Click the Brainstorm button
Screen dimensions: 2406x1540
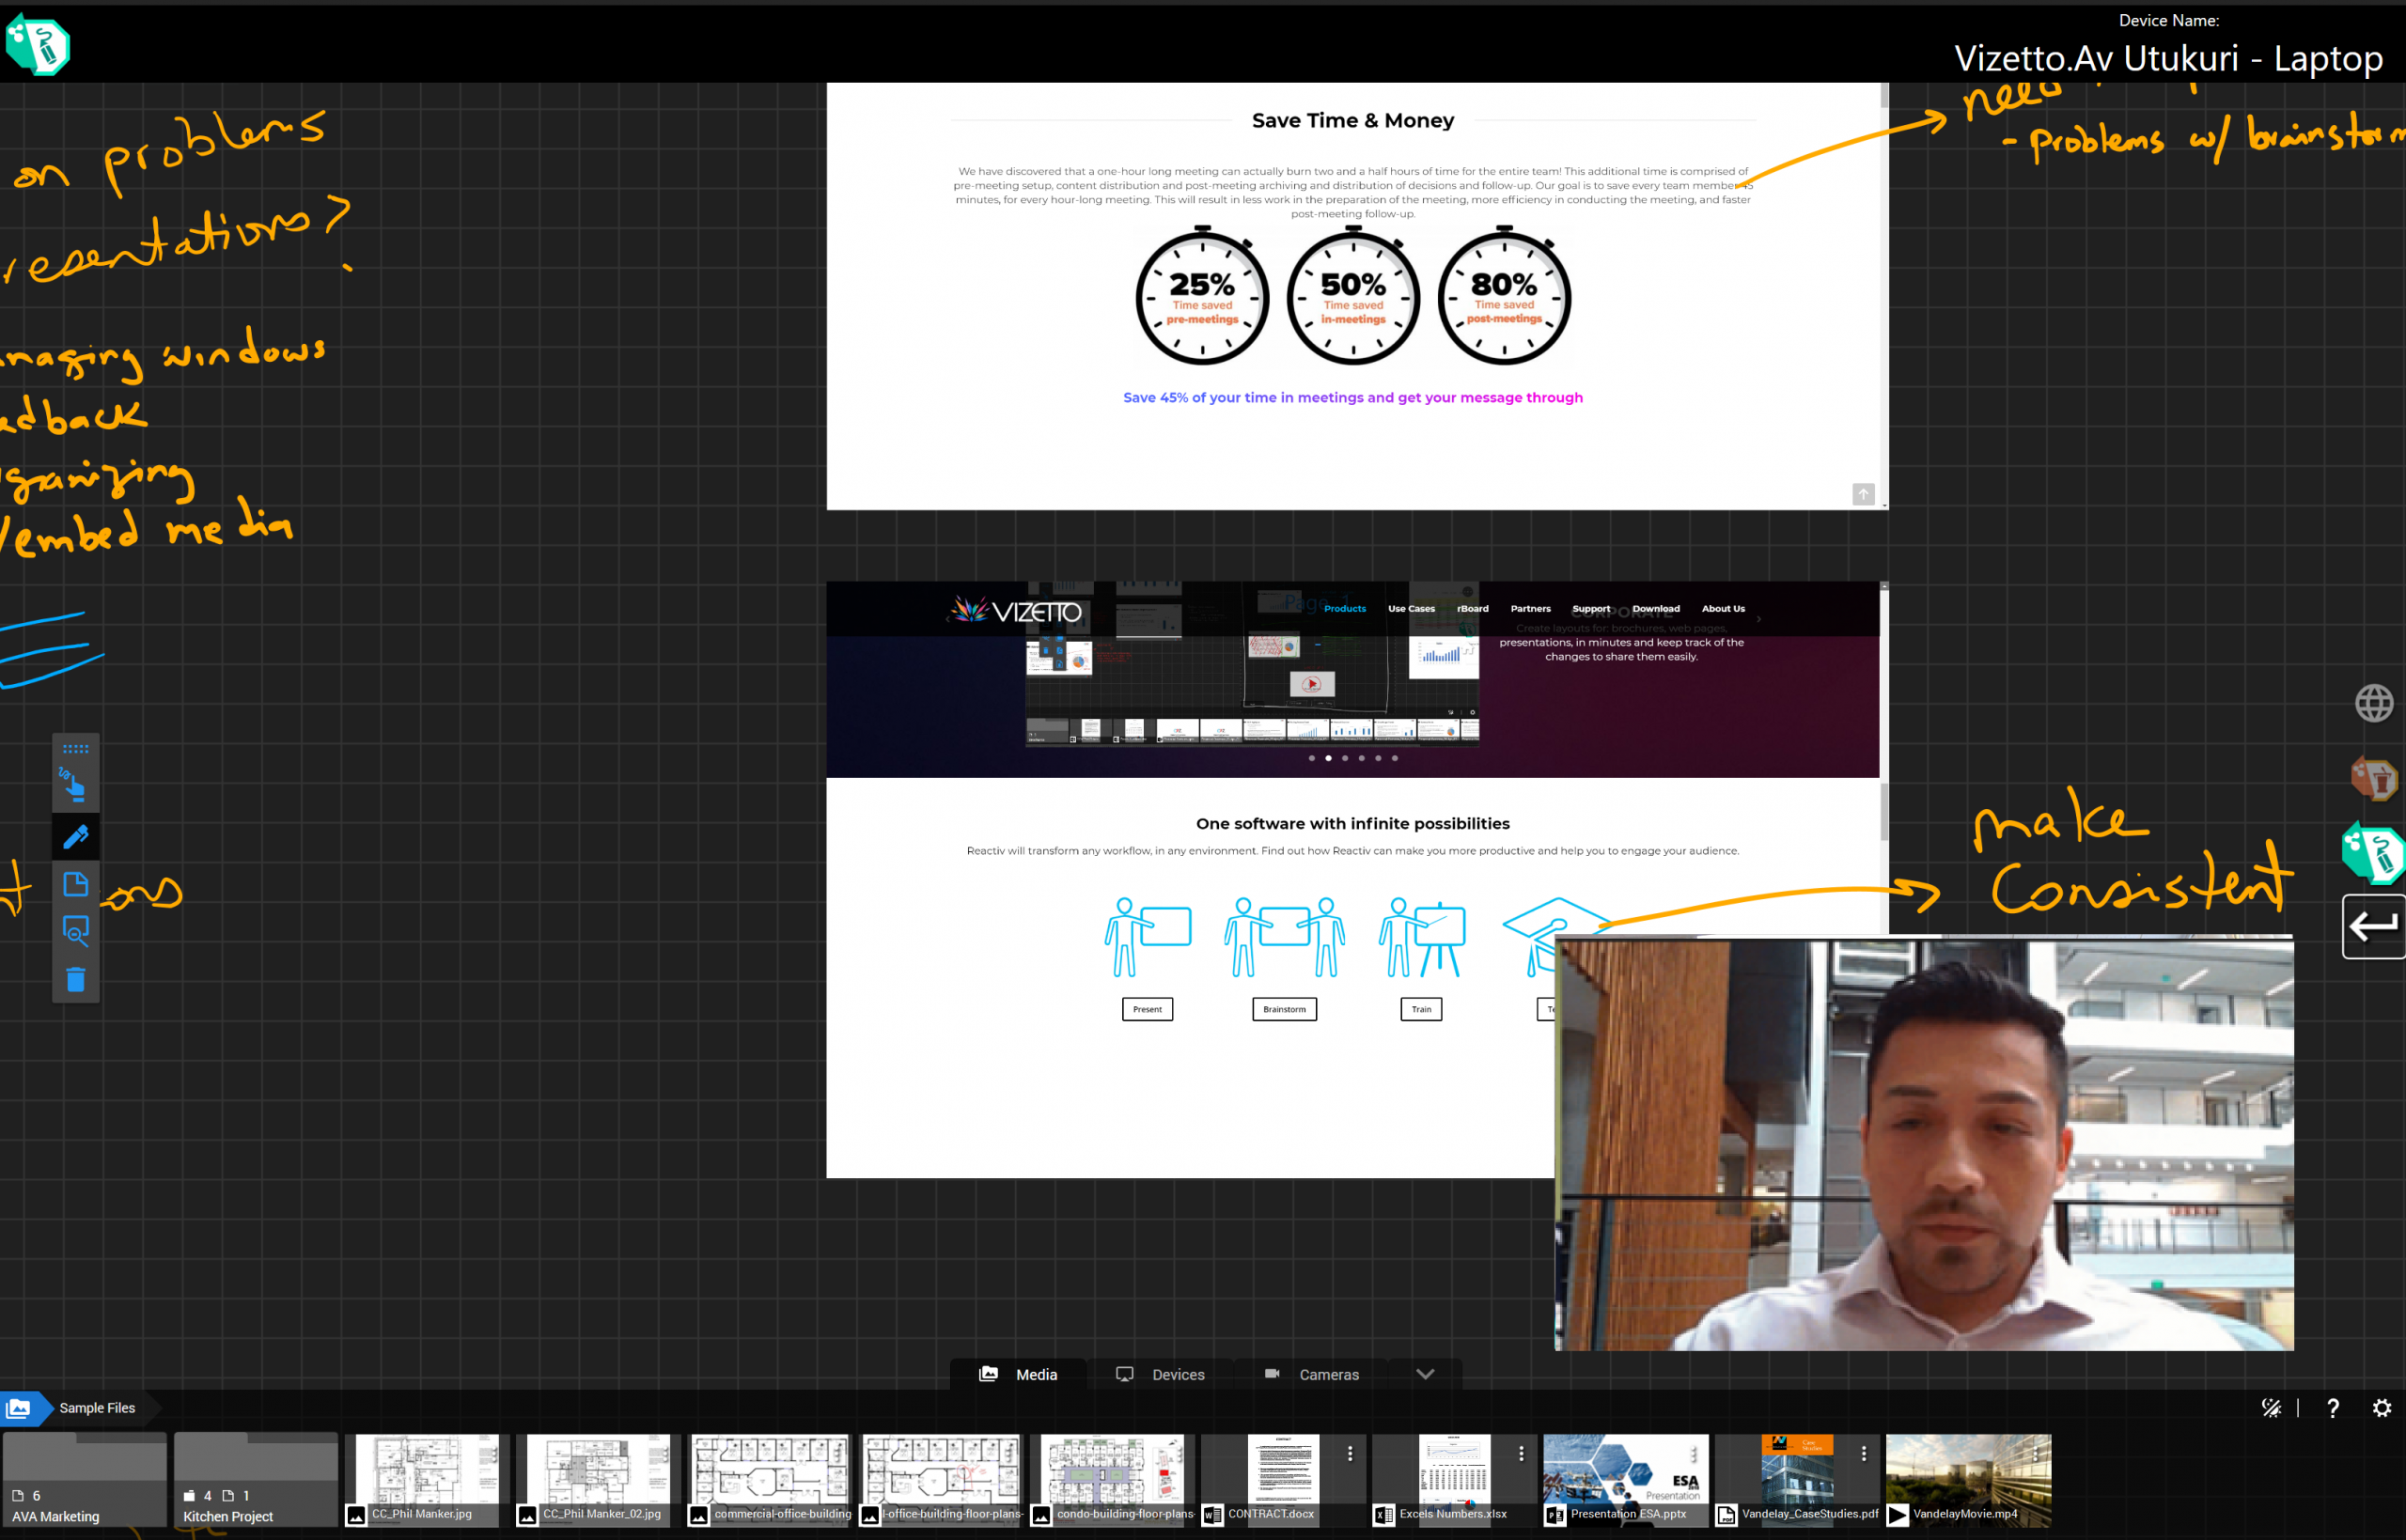(x=1284, y=1009)
